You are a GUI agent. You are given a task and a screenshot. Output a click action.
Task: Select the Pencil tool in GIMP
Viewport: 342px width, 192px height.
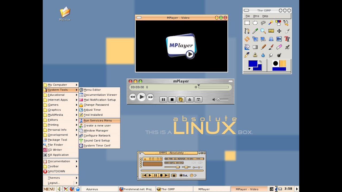(x=263, y=47)
